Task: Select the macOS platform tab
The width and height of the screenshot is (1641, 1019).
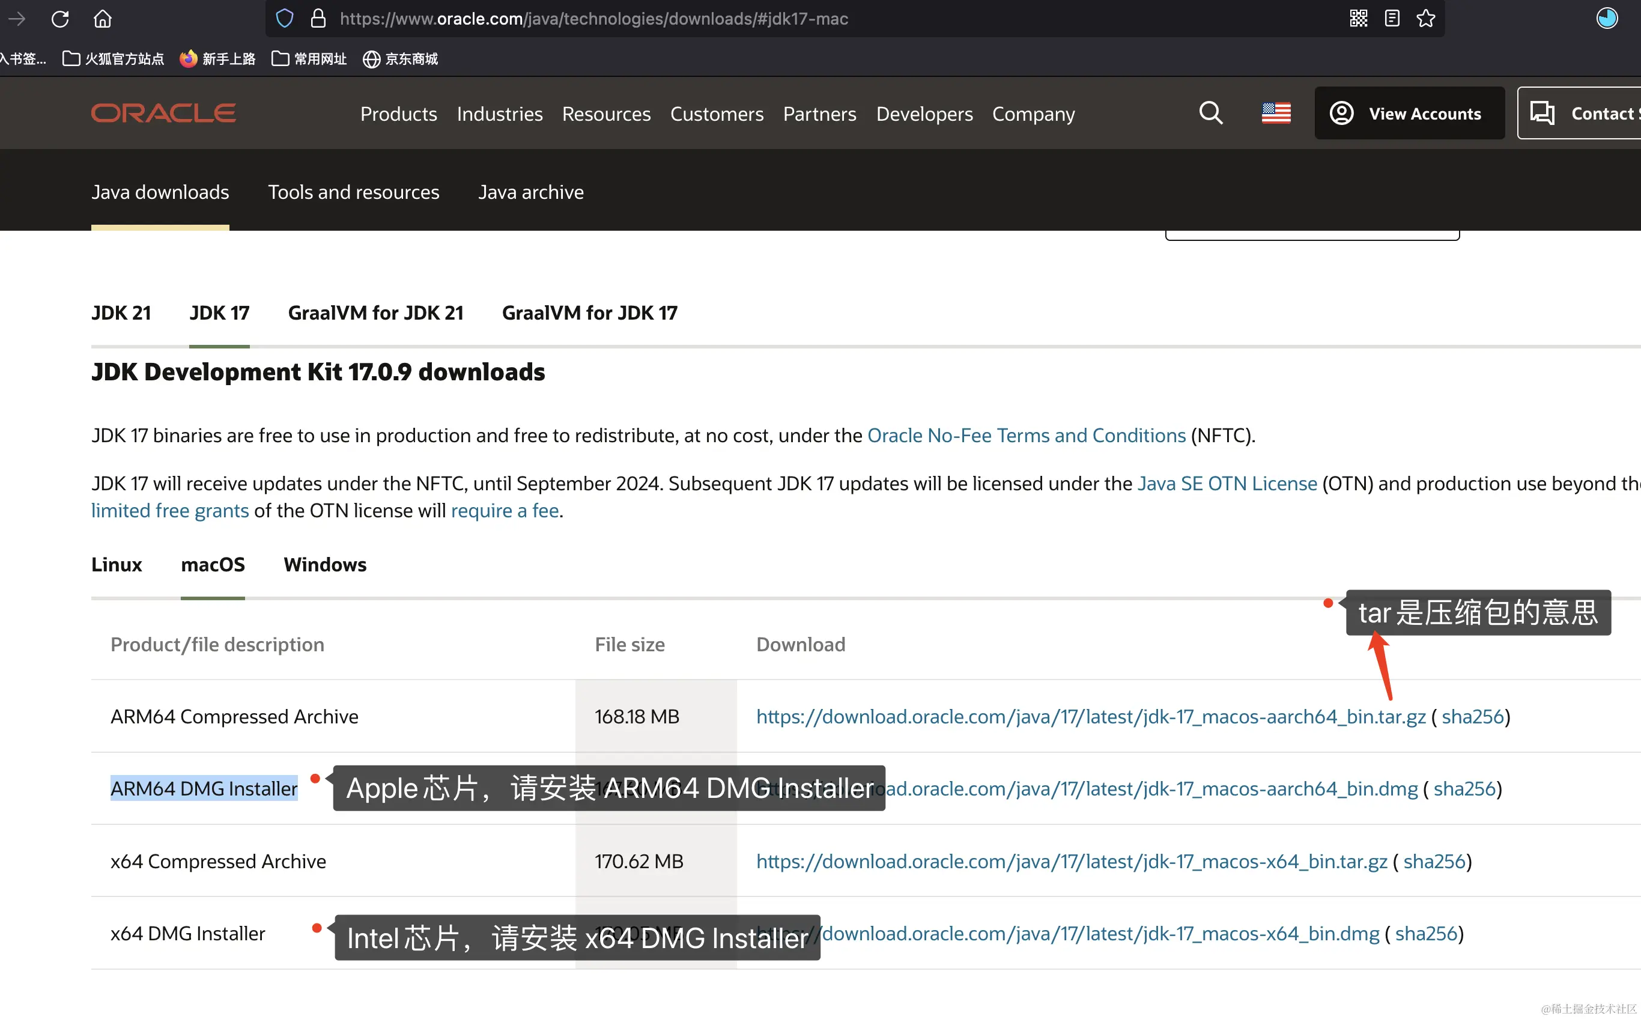Action: (213, 565)
